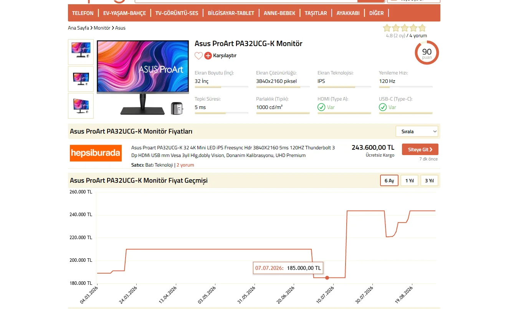
Task: Click the 32 İnç screen size value
Action: click(x=202, y=81)
